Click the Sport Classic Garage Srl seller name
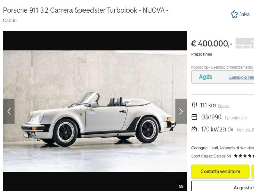 click(x=211, y=156)
